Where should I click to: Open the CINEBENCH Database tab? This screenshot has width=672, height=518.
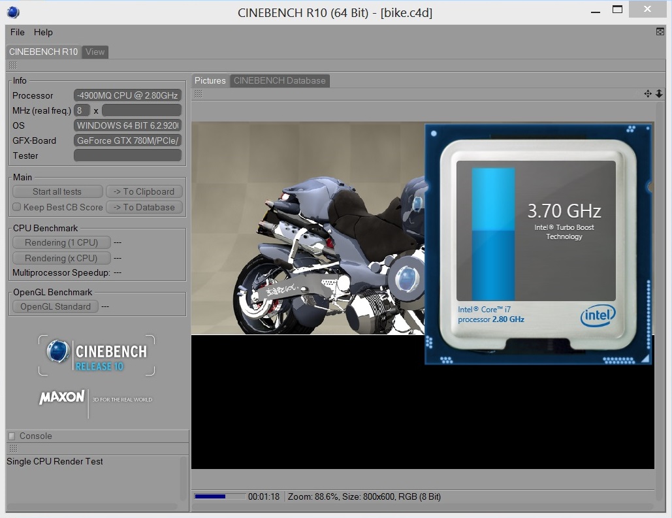280,80
